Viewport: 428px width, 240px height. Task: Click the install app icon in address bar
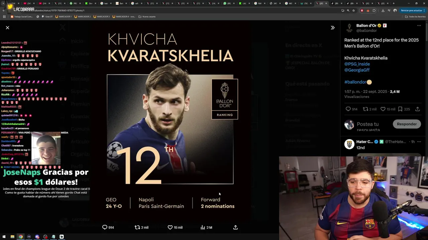[343, 10]
